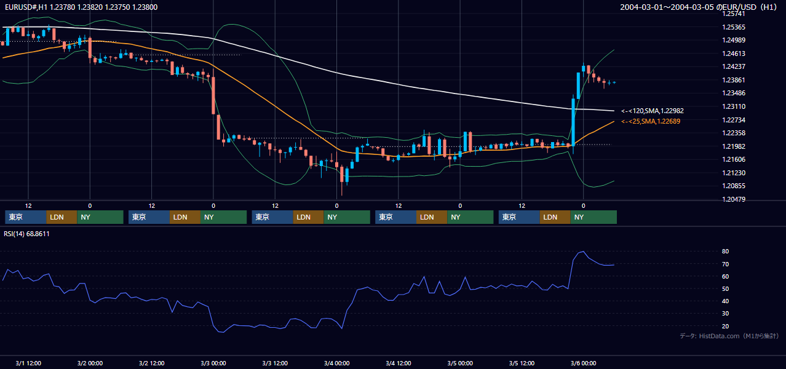786x369 pixels.
Task: Click price axis value 1.24989
Action: pyautogui.click(x=733, y=40)
